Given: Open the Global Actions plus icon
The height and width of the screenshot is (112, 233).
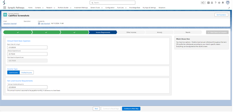Looking at the screenshot, I should pyautogui.click(x=209, y=3).
